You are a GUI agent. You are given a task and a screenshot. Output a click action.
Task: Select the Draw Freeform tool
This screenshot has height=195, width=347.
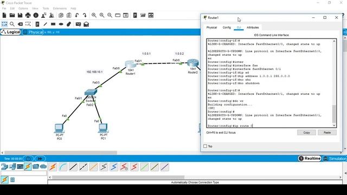(x=69, y=24)
